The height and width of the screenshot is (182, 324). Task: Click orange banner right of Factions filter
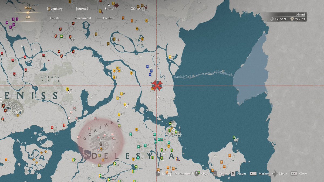123,18
